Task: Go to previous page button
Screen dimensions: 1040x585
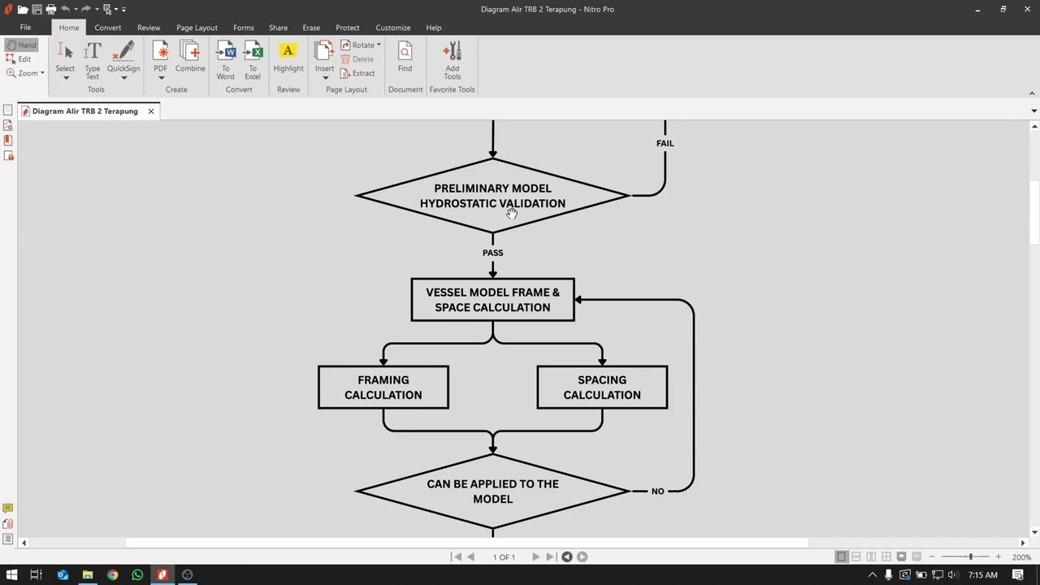Action: (x=471, y=557)
